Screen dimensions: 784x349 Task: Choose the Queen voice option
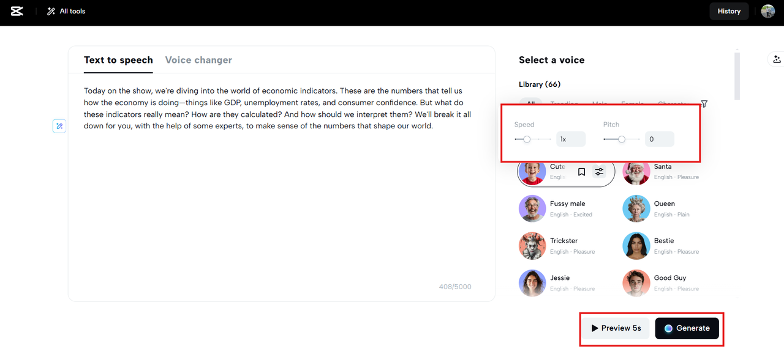[x=636, y=208]
